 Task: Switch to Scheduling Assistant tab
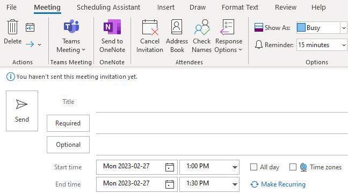[108, 8]
